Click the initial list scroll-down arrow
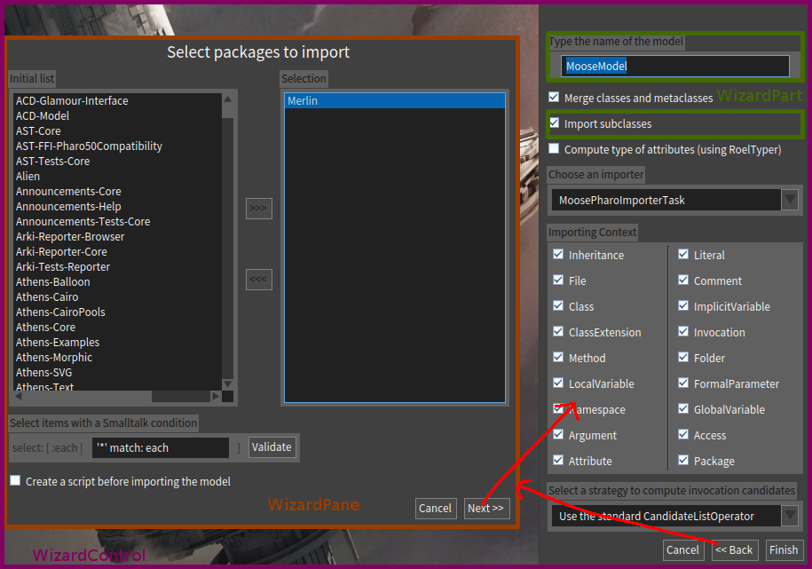Image resolution: width=812 pixels, height=569 pixels. point(227,384)
